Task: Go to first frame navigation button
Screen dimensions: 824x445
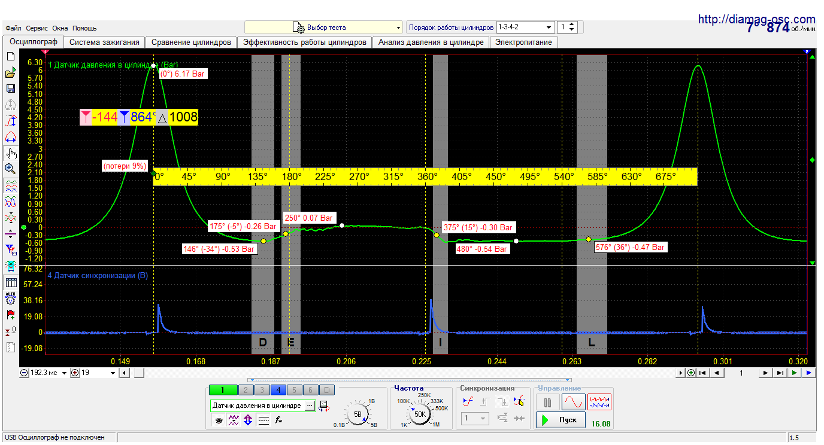Action: pyautogui.click(x=703, y=373)
